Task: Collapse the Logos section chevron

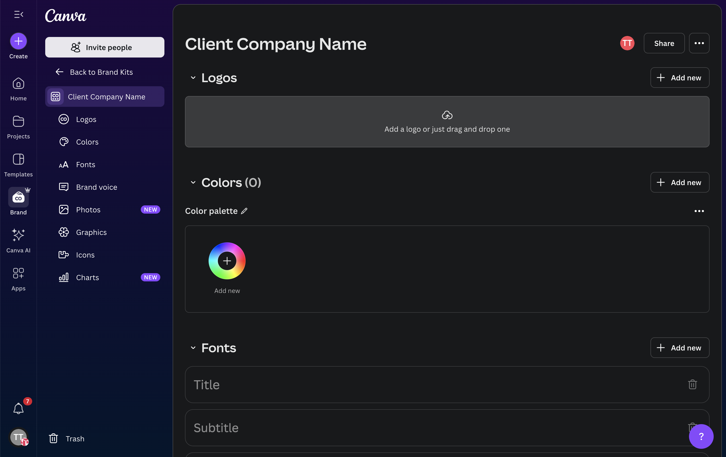Action: 193,78
